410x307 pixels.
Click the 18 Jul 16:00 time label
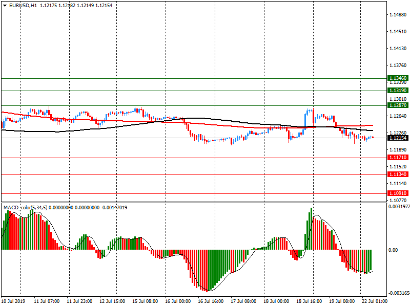(x=309, y=301)
